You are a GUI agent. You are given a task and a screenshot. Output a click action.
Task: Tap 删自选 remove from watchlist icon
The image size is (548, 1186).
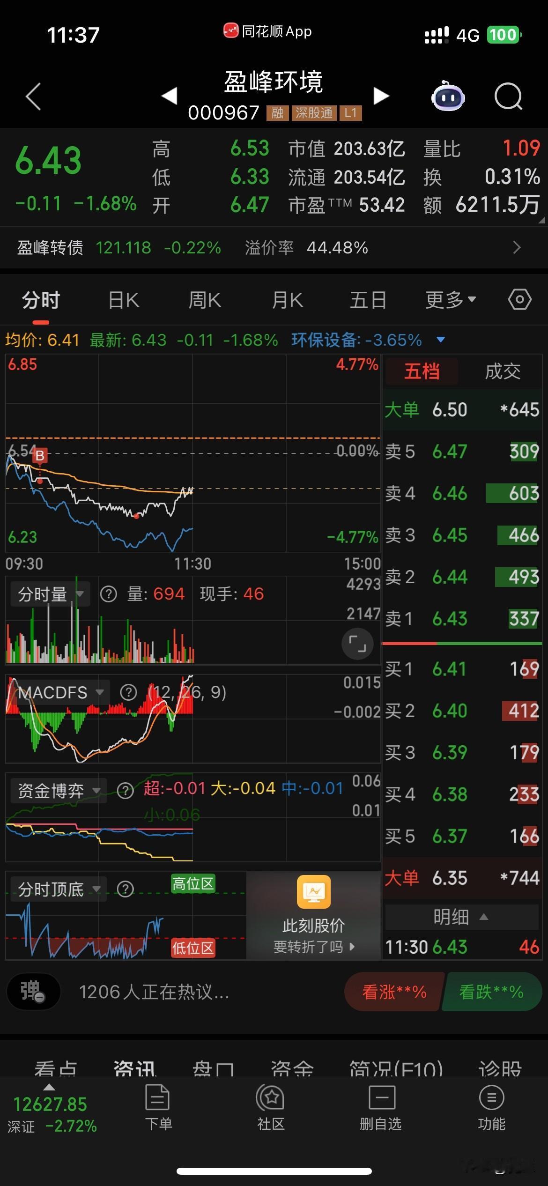tap(381, 1108)
